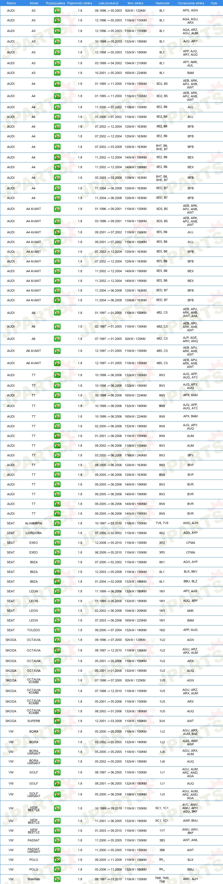This screenshot has width=223, height=884.
Task: Click fuel icon in VW Golf Variant row
Action: click(x=57, y=794)
